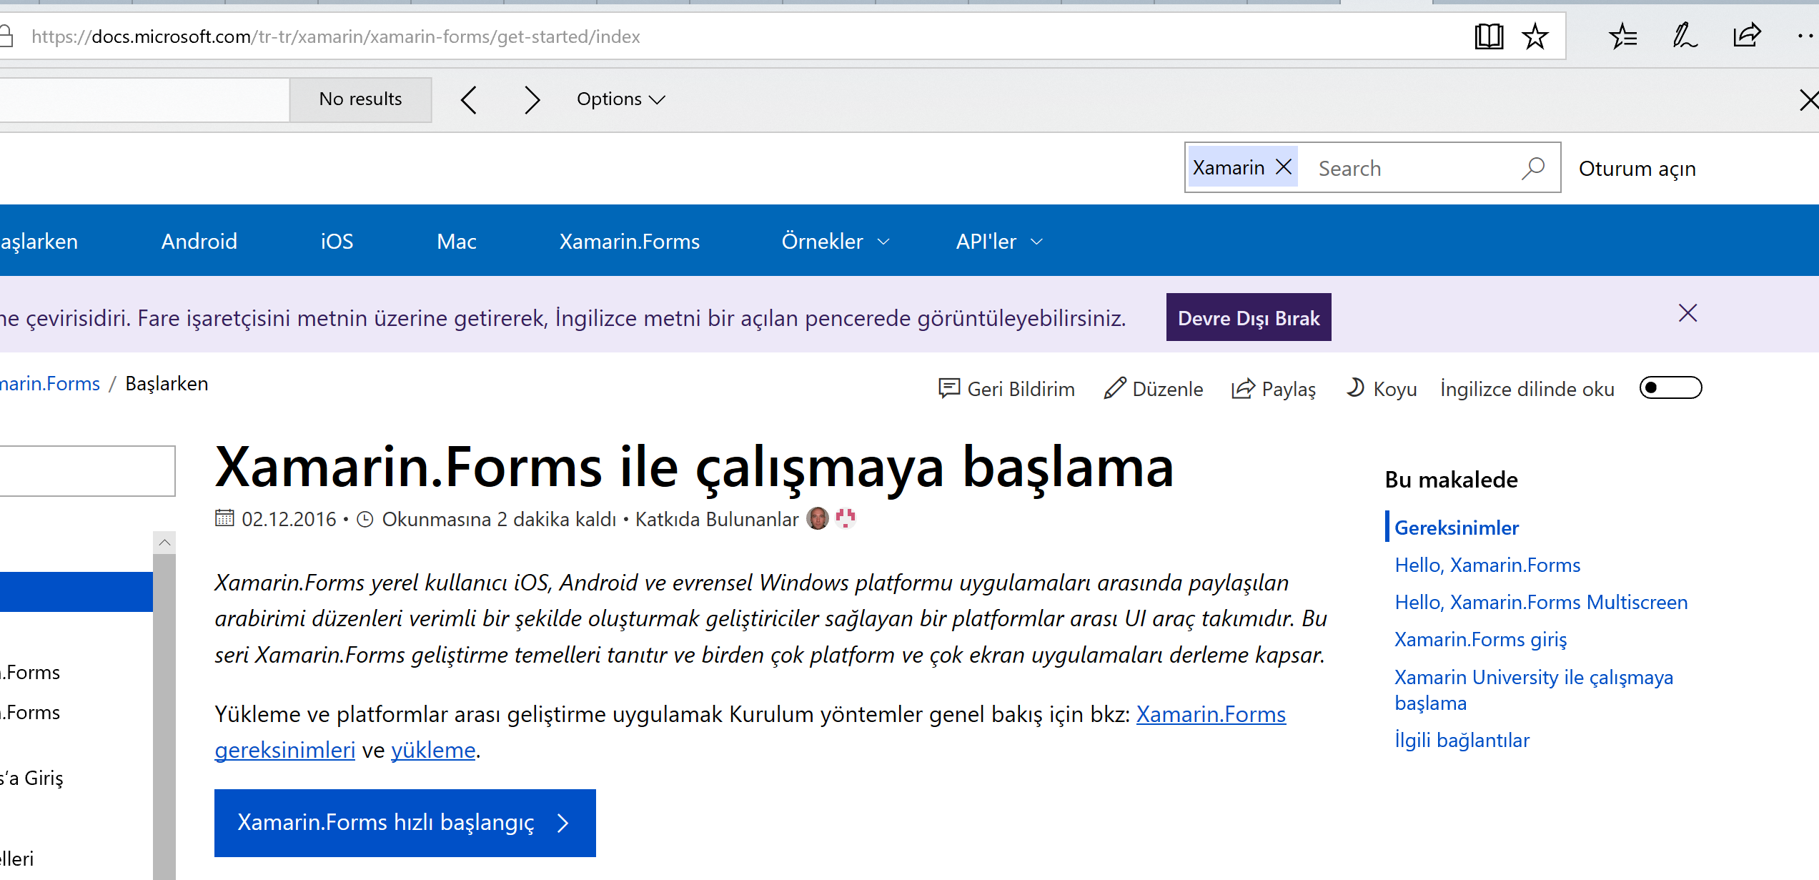The height and width of the screenshot is (880, 1819).
Task: Jump to Gereksinimler section
Action: pyautogui.click(x=1457, y=528)
